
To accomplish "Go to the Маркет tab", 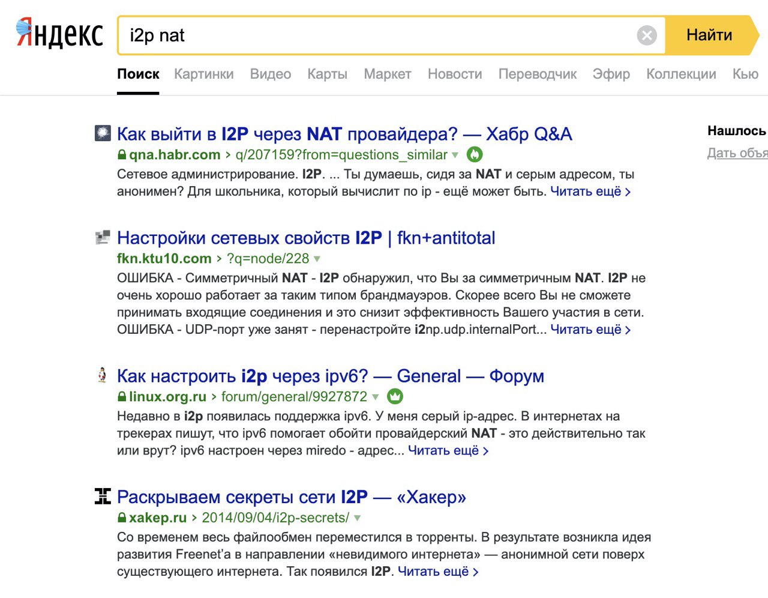I will (388, 74).
